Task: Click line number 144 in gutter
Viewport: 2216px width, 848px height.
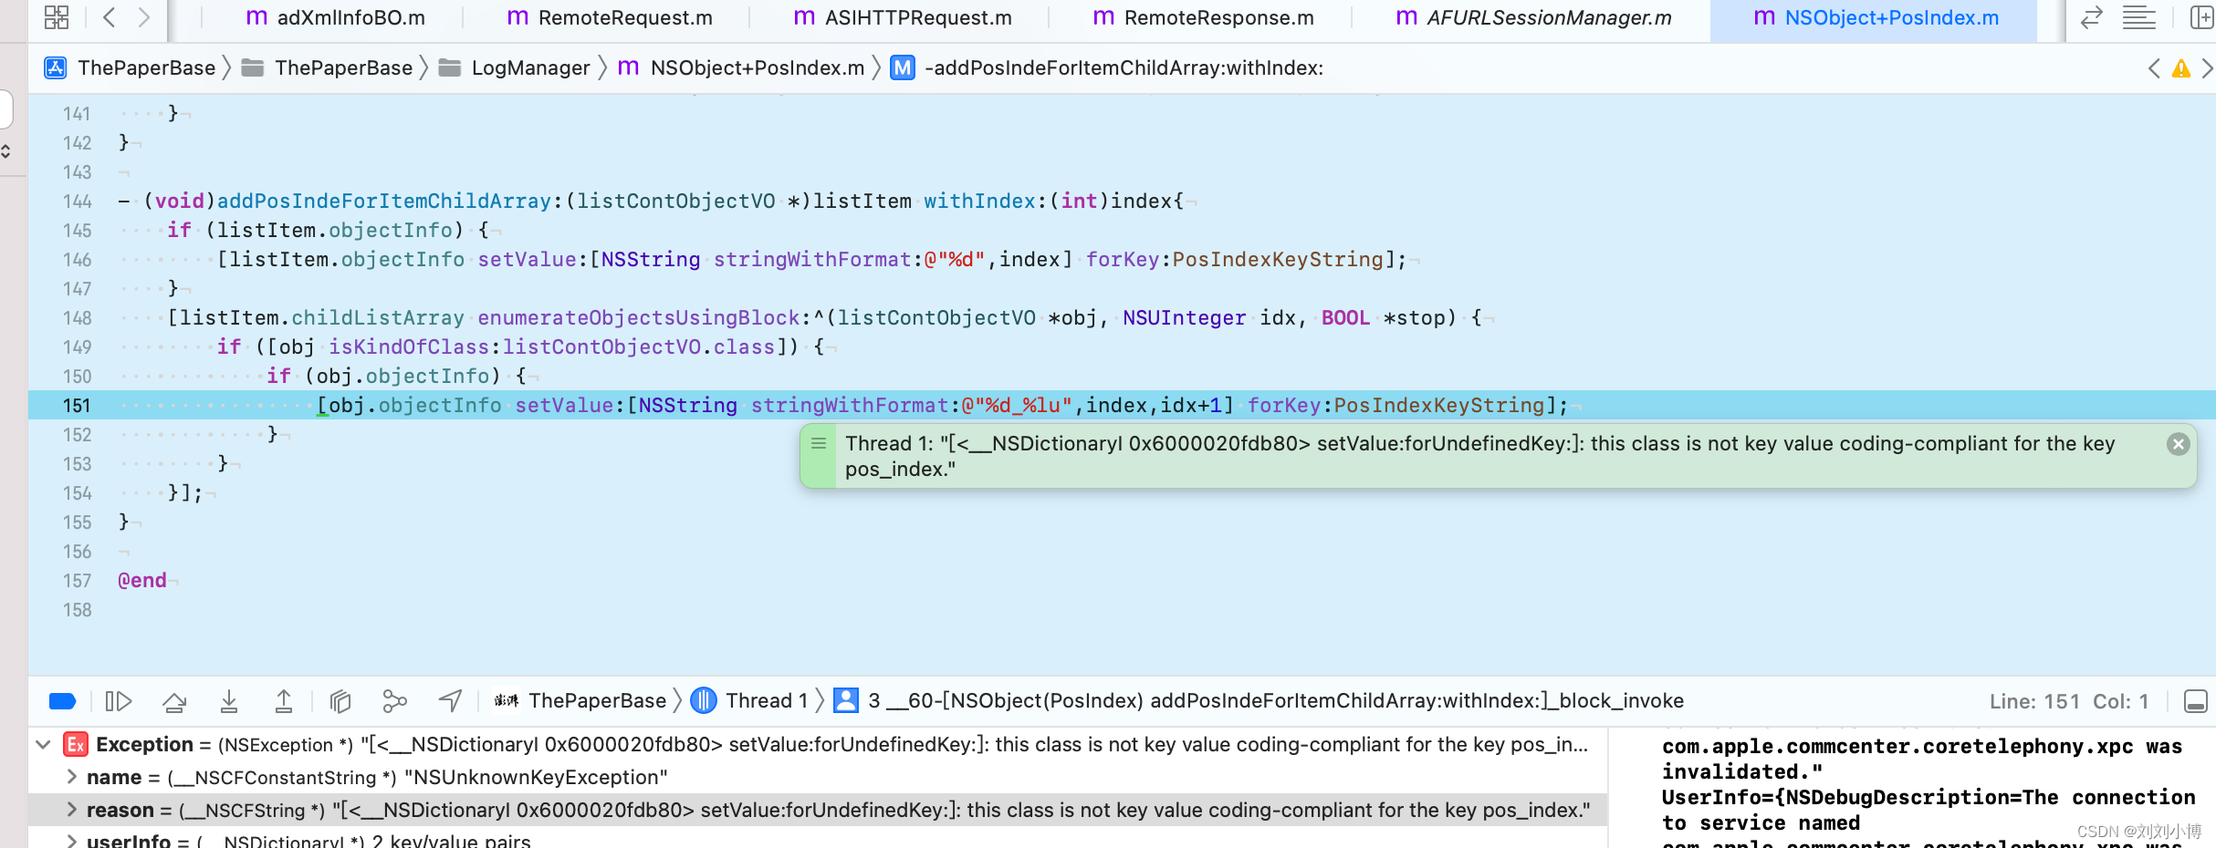Action: click(77, 202)
